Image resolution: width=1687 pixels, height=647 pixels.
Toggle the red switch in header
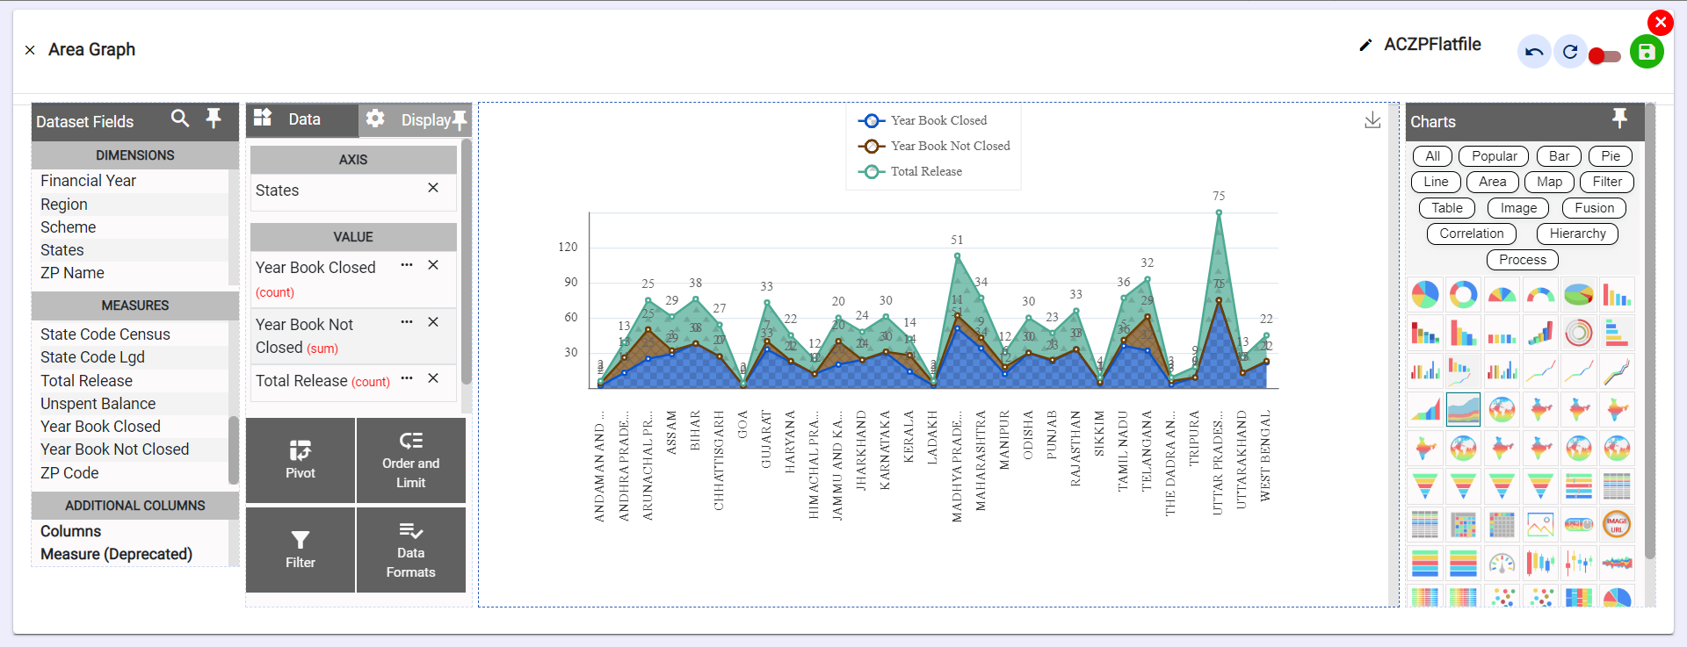pyautogui.click(x=1604, y=56)
